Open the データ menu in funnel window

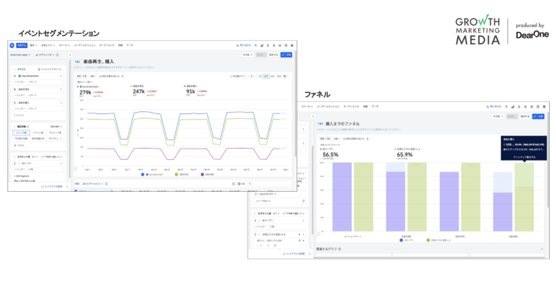[376, 106]
